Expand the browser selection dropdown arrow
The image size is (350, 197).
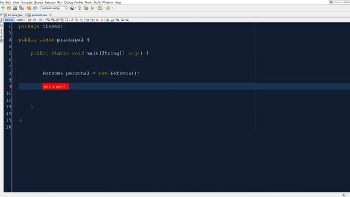(x=75, y=8)
